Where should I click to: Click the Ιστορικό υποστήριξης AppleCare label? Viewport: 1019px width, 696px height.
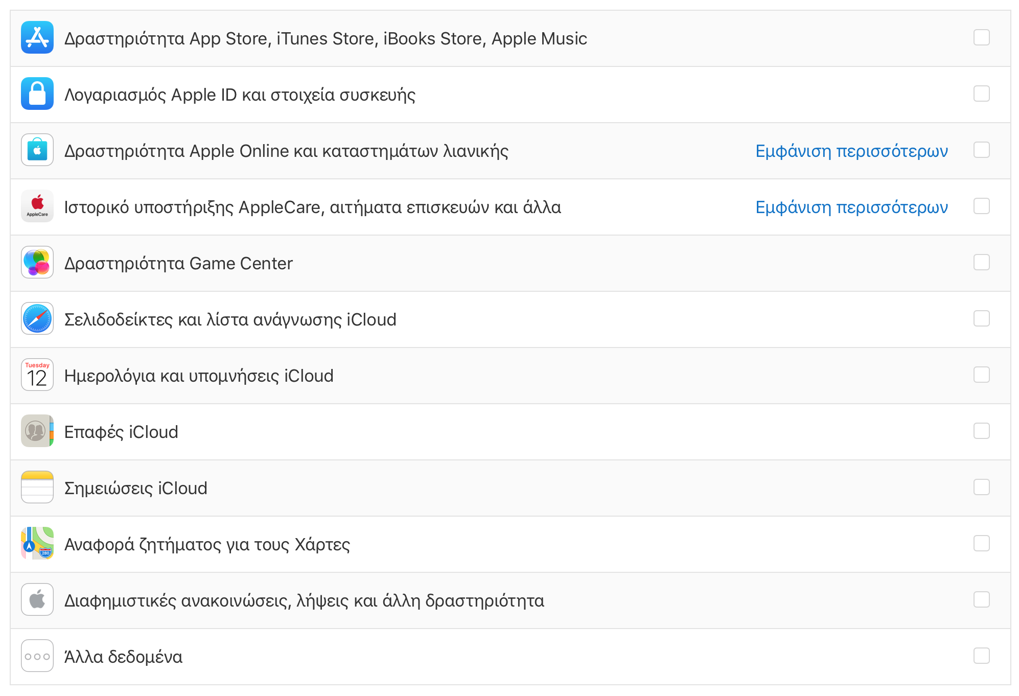tap(312, 208)
